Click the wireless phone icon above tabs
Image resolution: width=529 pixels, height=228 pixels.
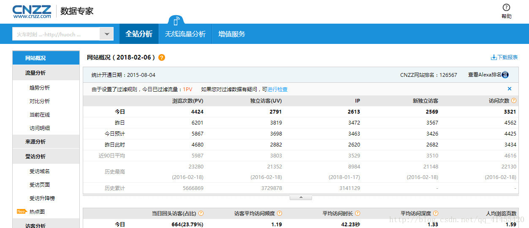pos(176,20)
